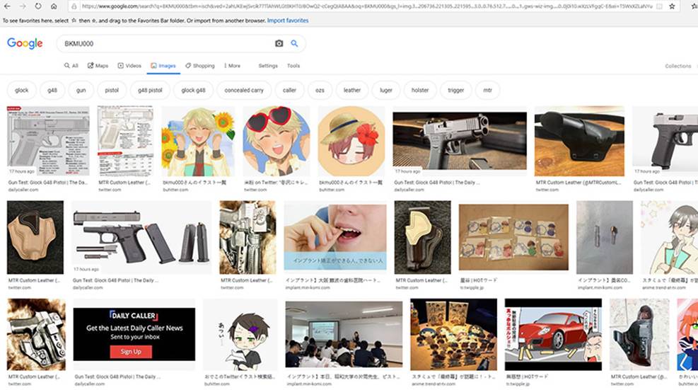Open the black holster on wood thumbnail

pos(579,141)
